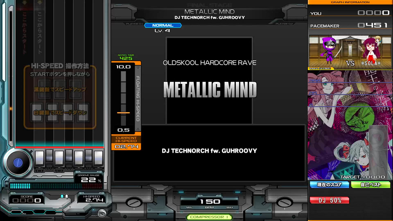
Task: Click the right screw knob on bottom panel
Action: click(284, 203)
